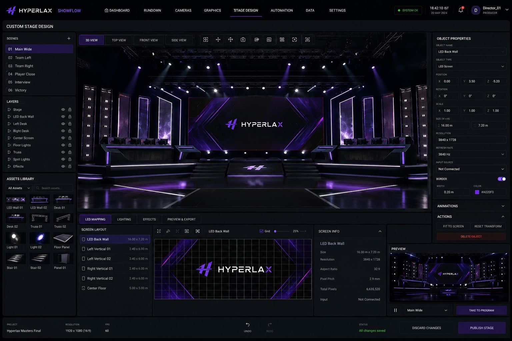Collapse the Actions section
This screenshot has width=512, height=341.
[x=503, y=216]
